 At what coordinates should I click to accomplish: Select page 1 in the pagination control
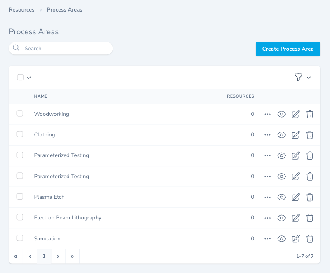point(44,256)
